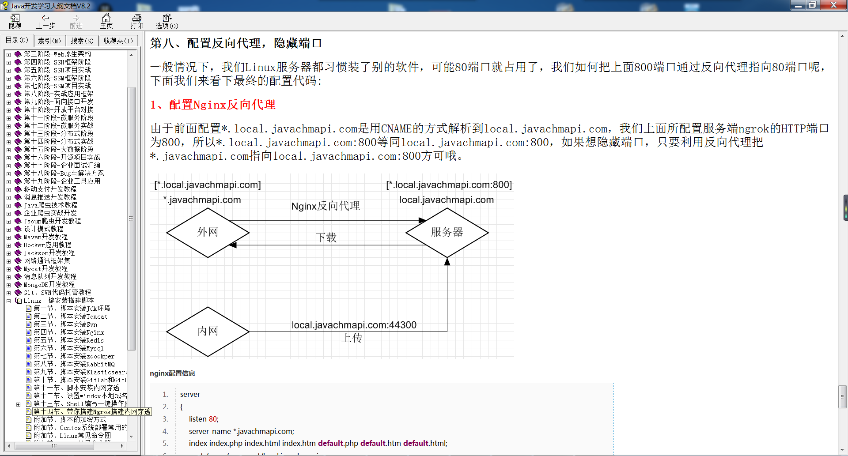The width and height of the screenshot is (848, 456).
Task: Open 第四节 脚本安装Nginx topic
Action: [69, 332]
